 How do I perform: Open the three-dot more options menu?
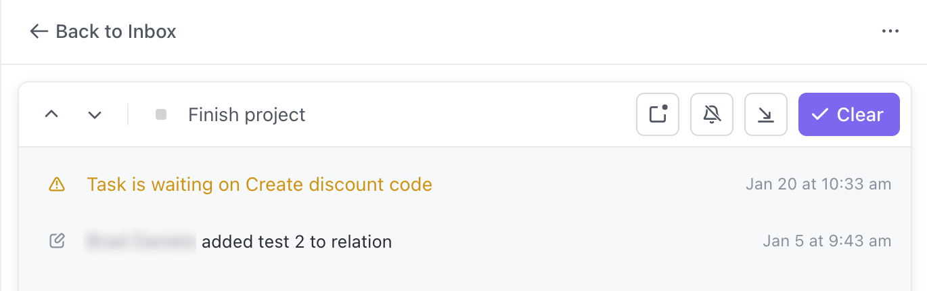(x=890, y=31)
